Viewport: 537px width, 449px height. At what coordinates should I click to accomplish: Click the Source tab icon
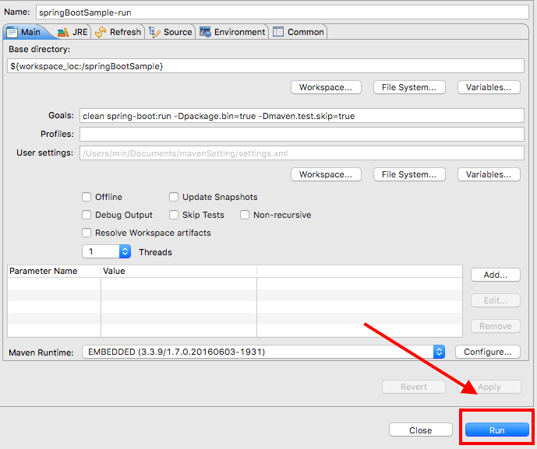pos(154,32)
